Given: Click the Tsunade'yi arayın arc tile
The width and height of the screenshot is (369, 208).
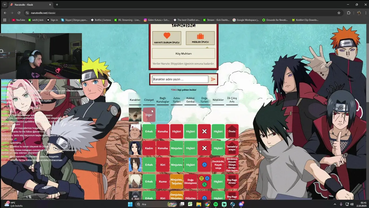Looking at the screenshot, I should [232, 148].
